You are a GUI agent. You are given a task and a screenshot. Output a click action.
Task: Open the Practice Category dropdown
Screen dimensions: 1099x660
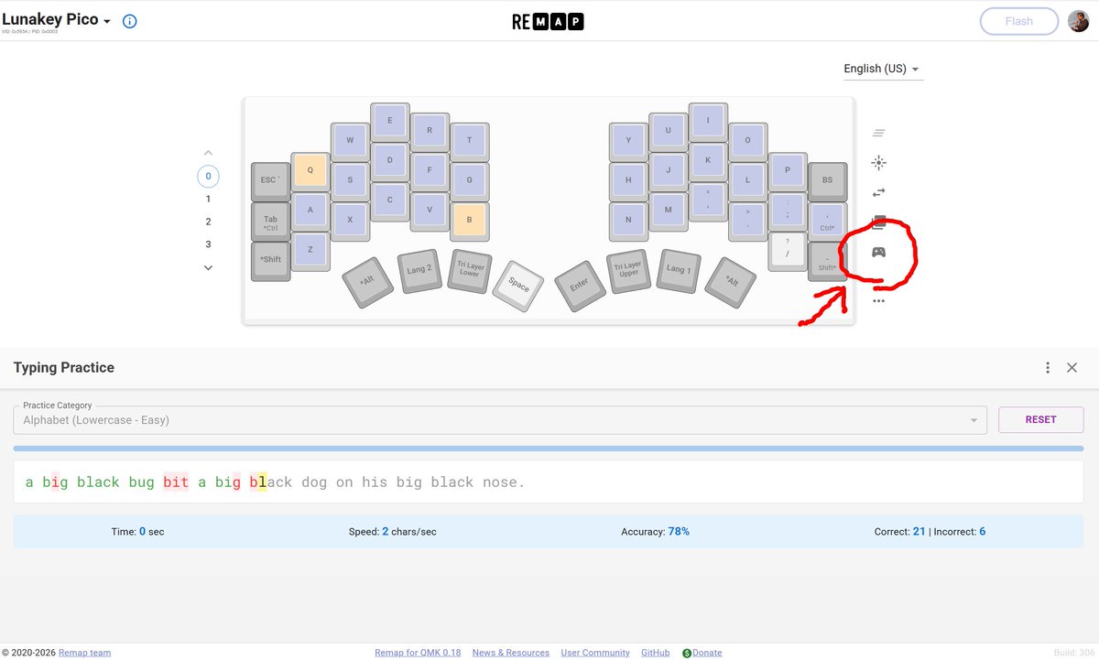(500, 420)
